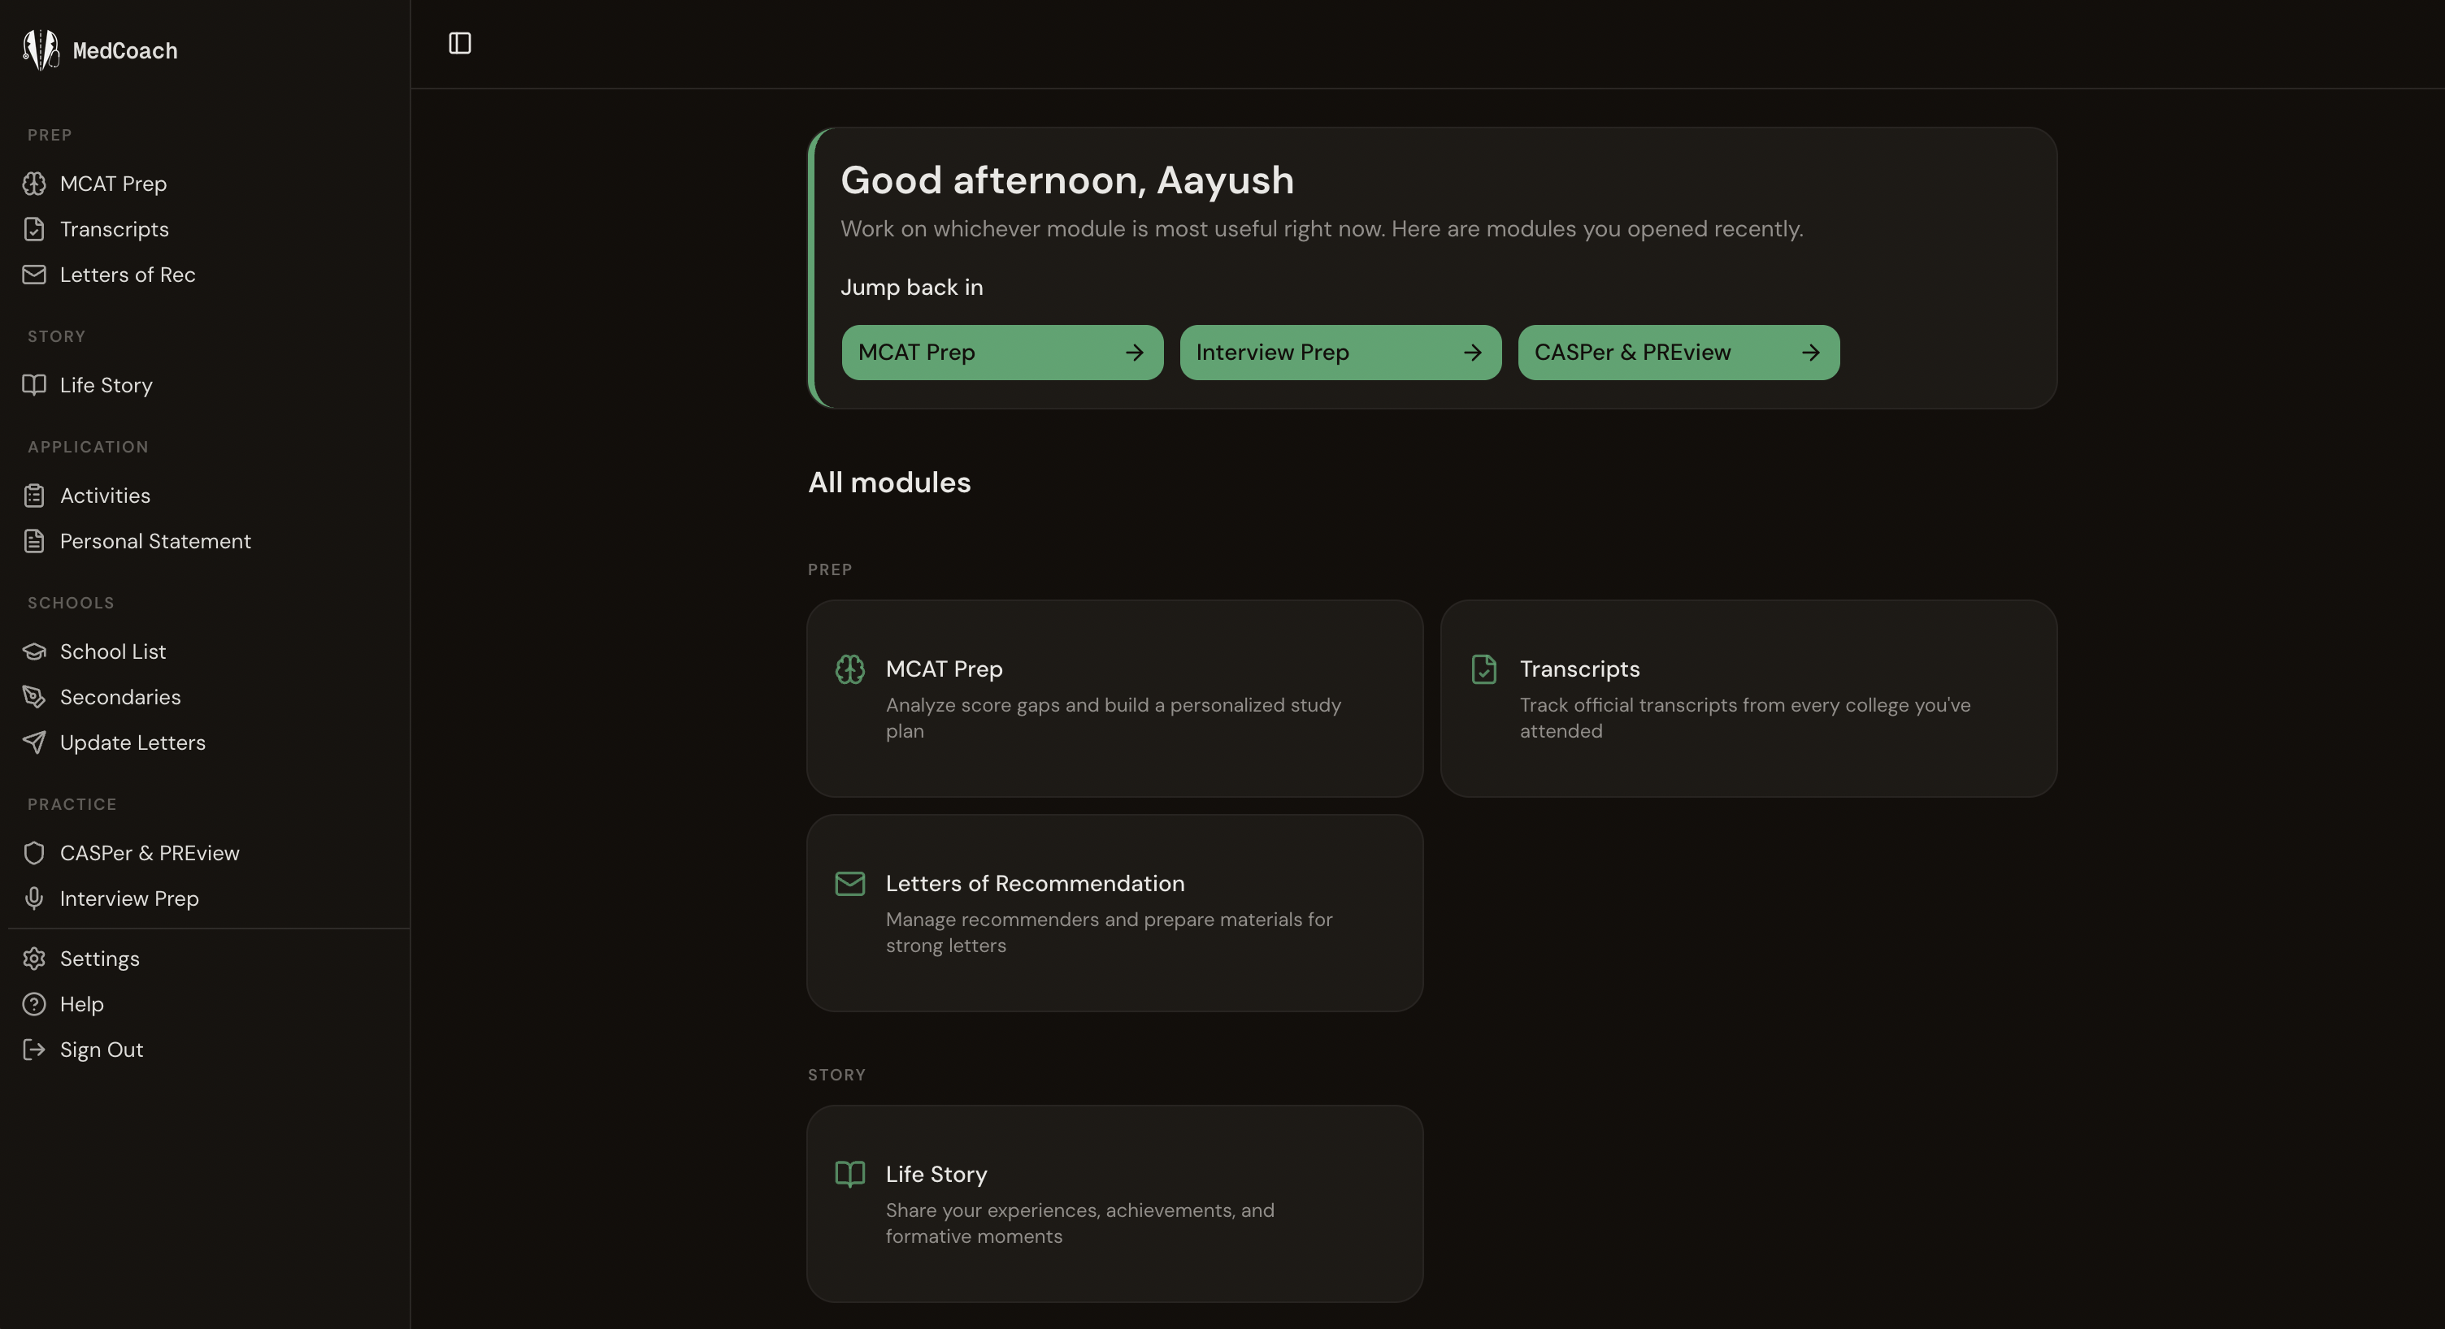The image size is (2445, 1329).
Task: Jump back into Interview Prep button
Action: click(1340, 352)
